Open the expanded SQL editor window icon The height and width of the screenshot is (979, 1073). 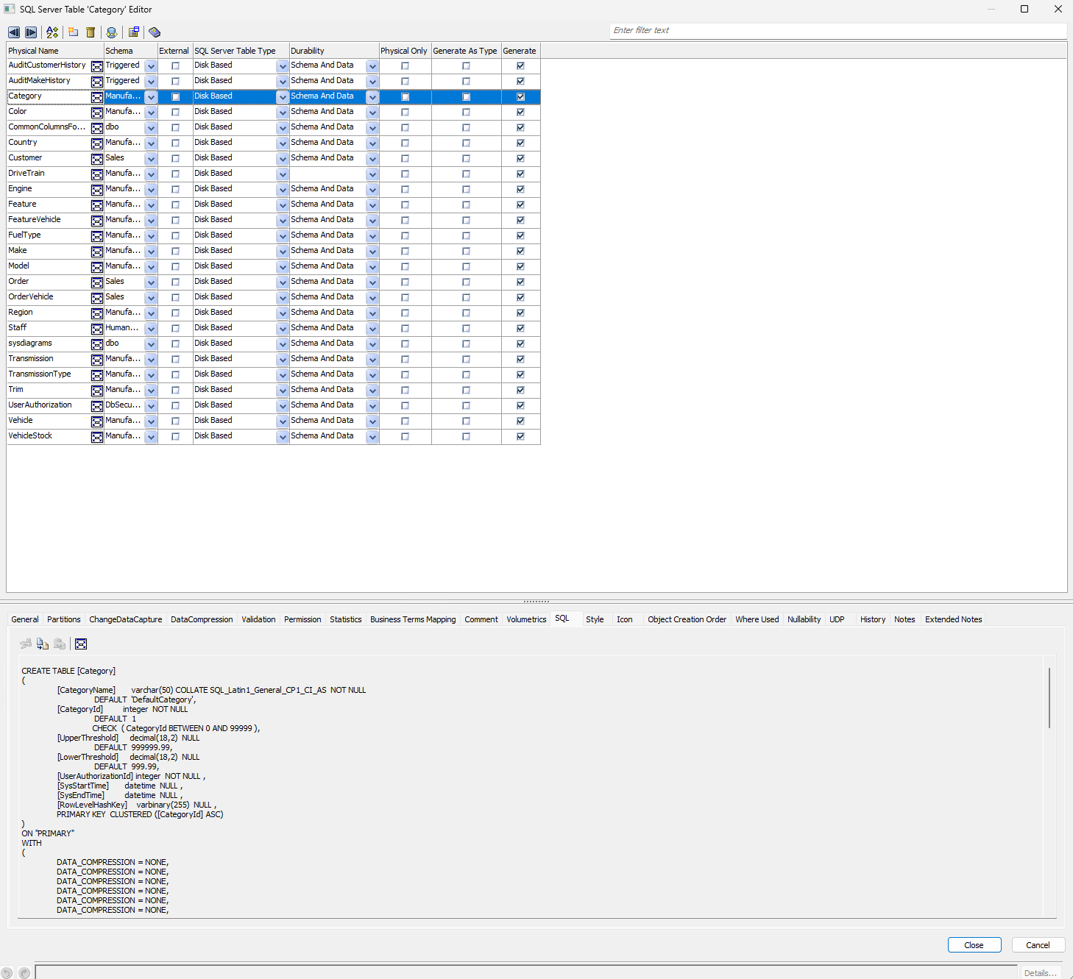(x=81, y=644)
